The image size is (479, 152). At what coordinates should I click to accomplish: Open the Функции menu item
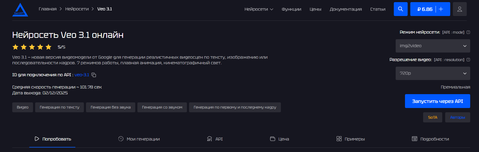pyautogui.click(x=292, y=9)
